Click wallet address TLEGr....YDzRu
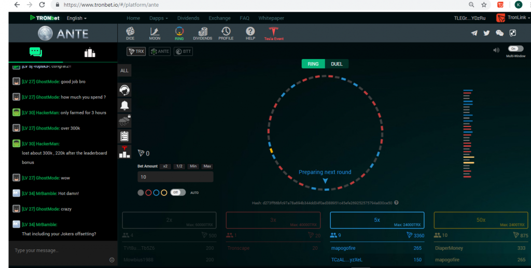 [470, 18]
